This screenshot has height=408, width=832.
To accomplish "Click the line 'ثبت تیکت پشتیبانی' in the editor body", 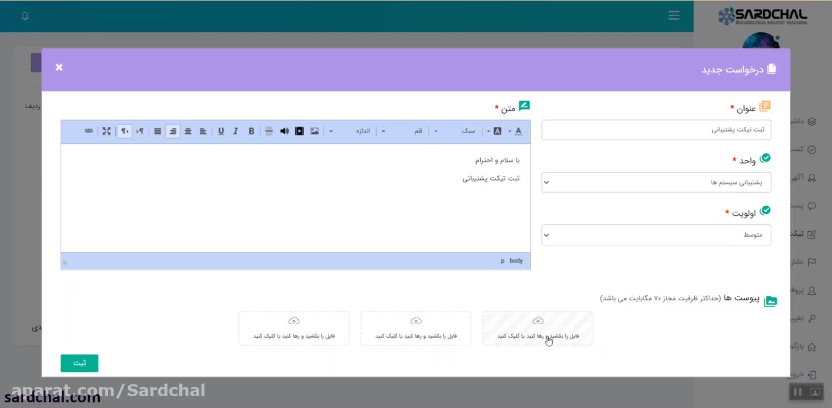I will pos(491,178).
